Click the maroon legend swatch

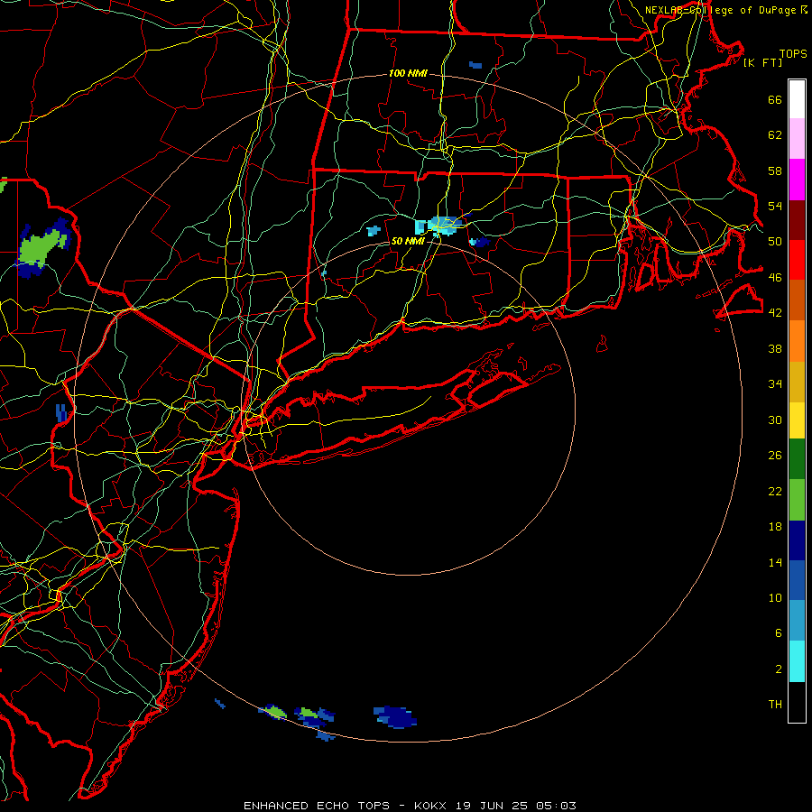point(797,220)
